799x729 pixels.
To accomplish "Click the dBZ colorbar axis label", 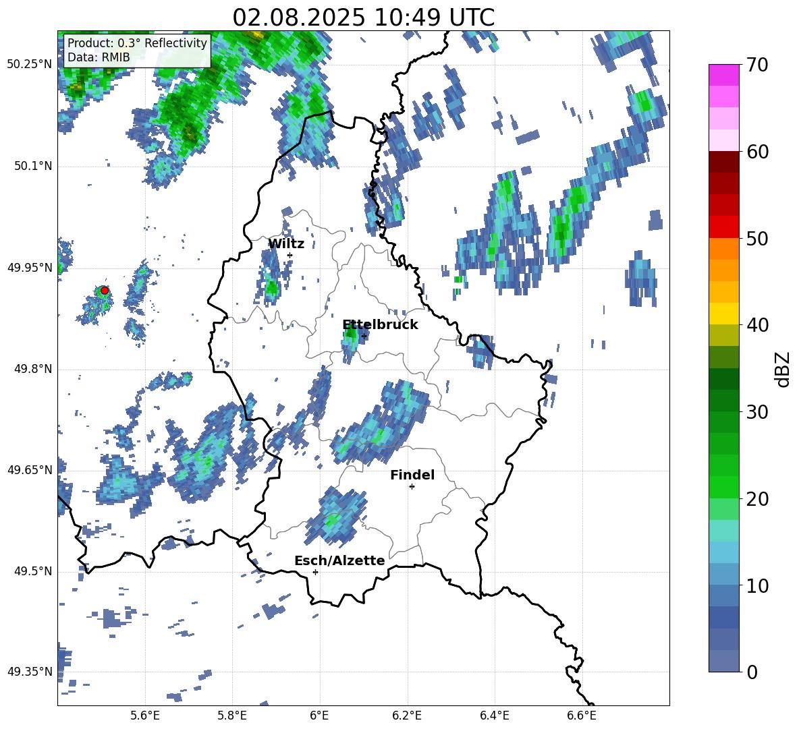I will pos(783,368).
